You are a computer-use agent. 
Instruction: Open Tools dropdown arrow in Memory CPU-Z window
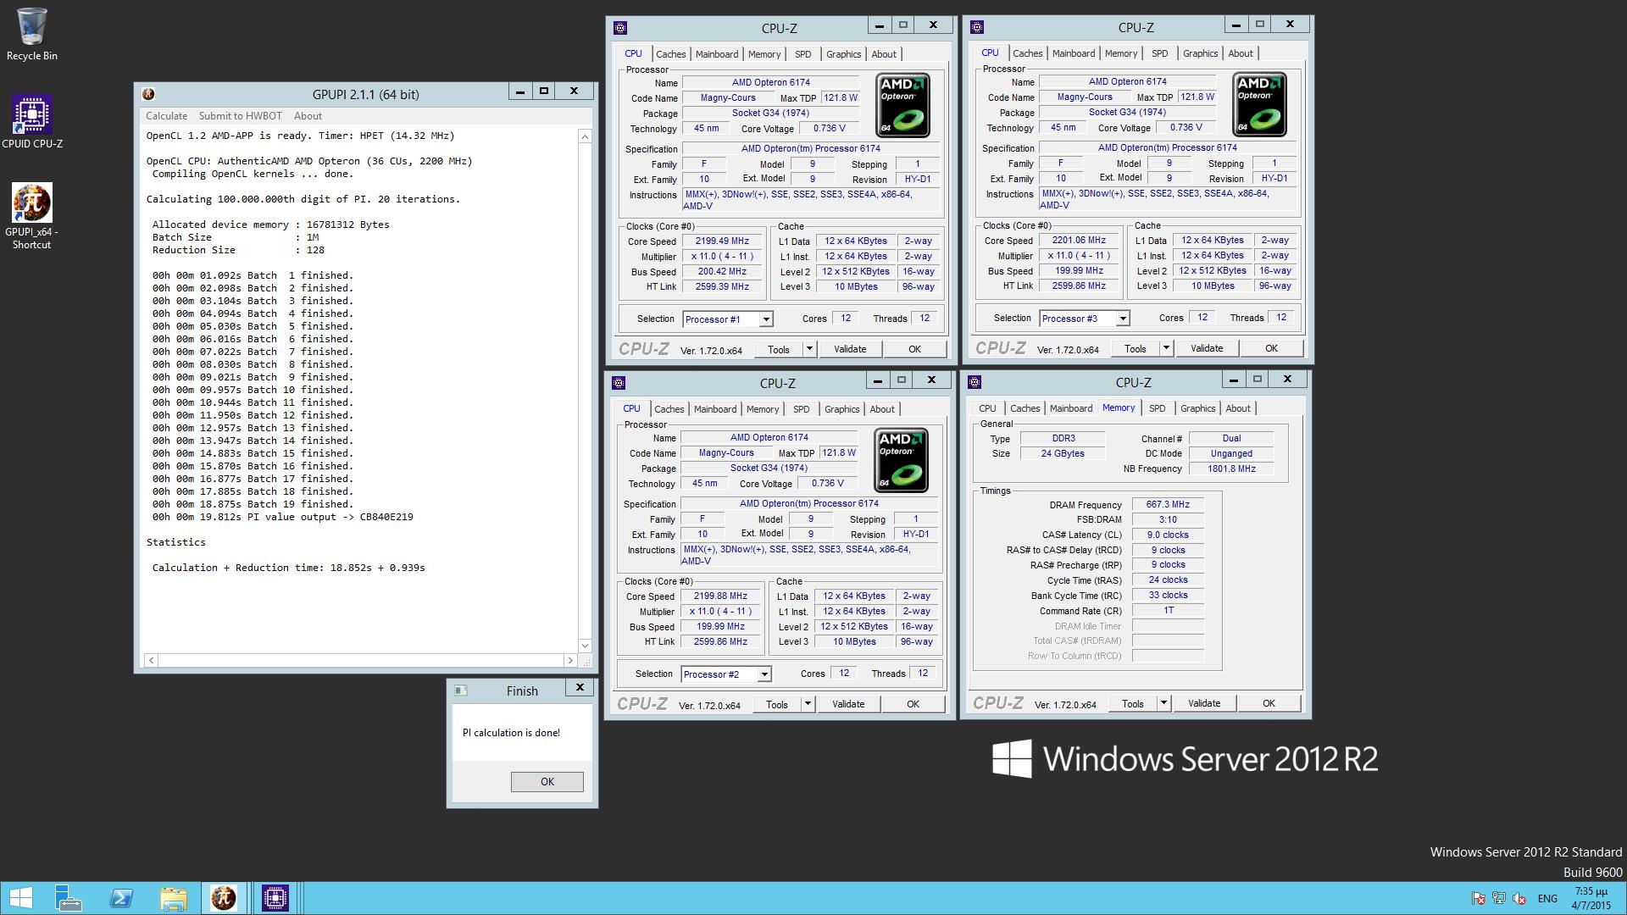pyautogui.click(x=1163, y=703)
